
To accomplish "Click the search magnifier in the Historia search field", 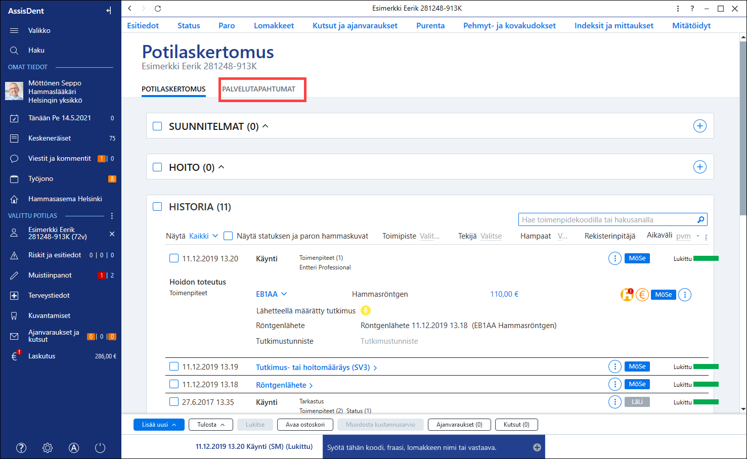I will coord(700,219).
